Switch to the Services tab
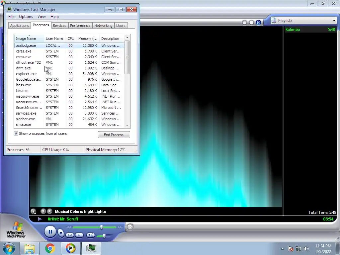 pyautogui.click(x=59, y=26)
